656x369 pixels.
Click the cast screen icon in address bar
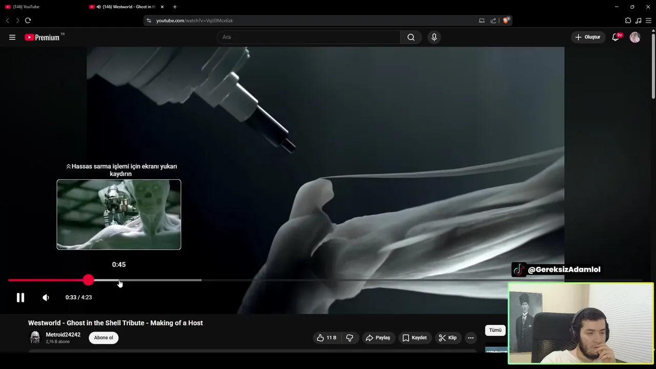(x=482, y=20)
